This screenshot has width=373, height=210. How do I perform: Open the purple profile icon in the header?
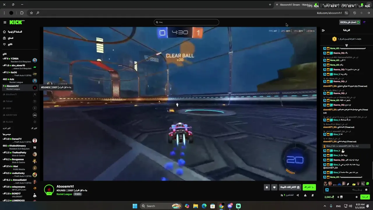(364, 22)
